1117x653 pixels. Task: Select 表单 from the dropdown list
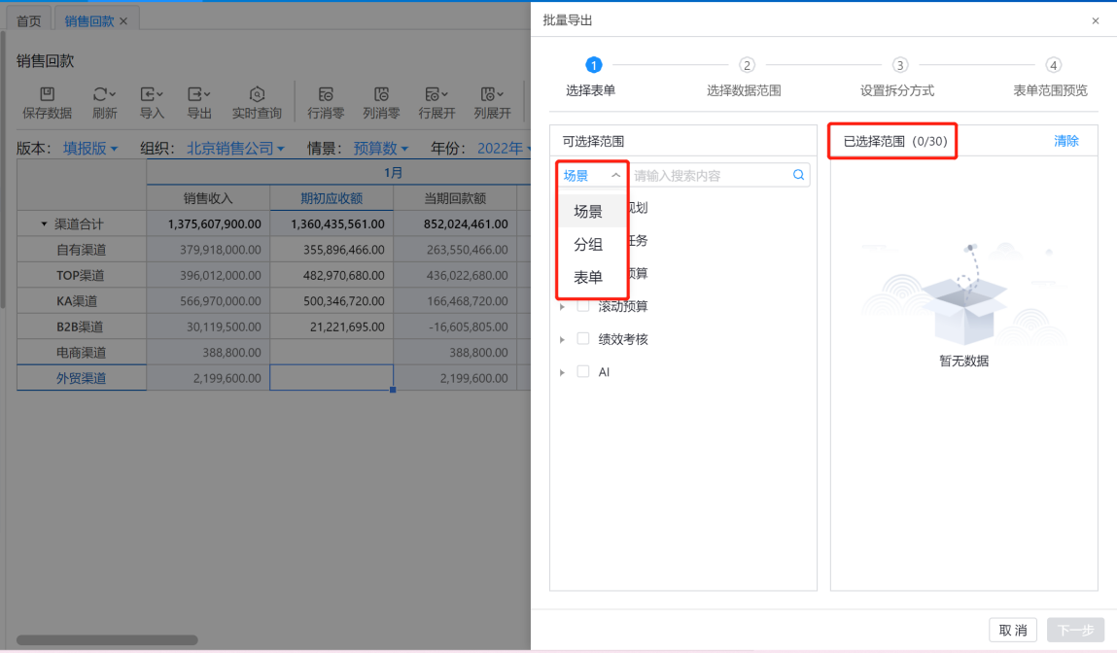pyautogui.click(x=588, y=278)
